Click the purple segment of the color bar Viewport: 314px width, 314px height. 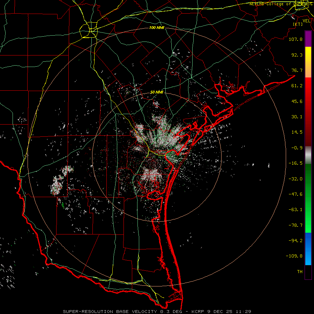click(x=308, y=39)
